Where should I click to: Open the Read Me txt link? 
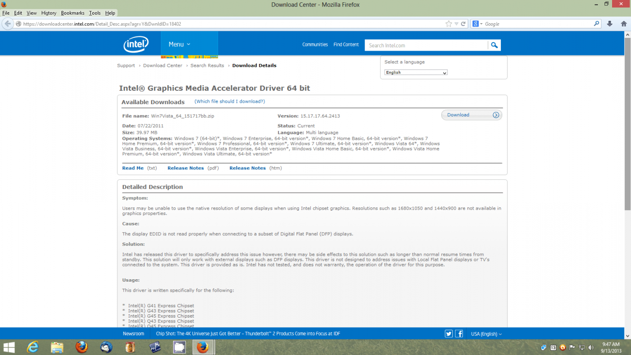pos(133,168)
